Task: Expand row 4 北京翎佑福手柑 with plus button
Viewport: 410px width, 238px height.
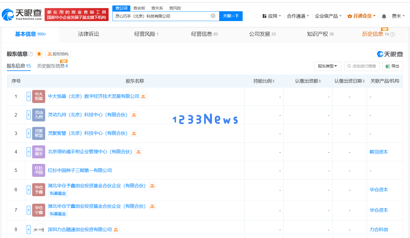Action: [29, 152]
